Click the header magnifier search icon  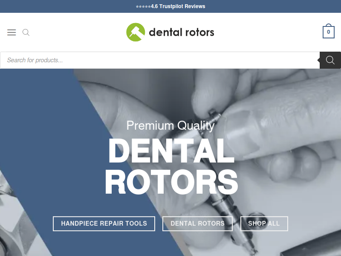coord(26,32)
